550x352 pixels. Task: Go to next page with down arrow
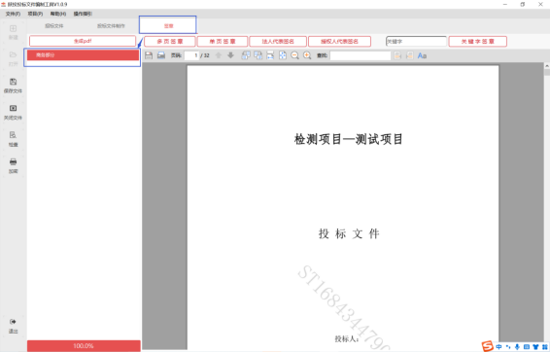[x=230, y=55]
